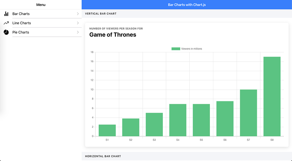Open the Bar Charts menu item

[x=41, y=14]
